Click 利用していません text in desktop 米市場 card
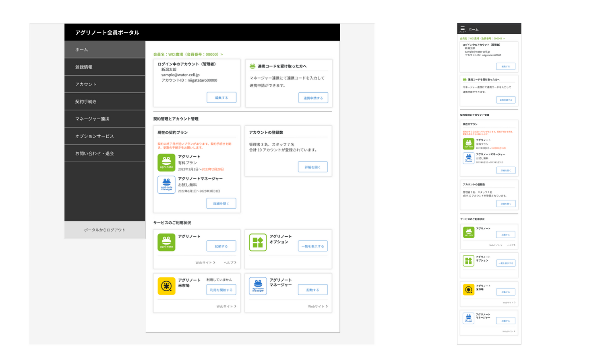604x360 pixels. pos(219,280)
